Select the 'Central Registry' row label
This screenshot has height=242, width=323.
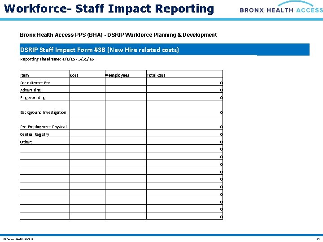pyautogui.click(x=35, y=134)
